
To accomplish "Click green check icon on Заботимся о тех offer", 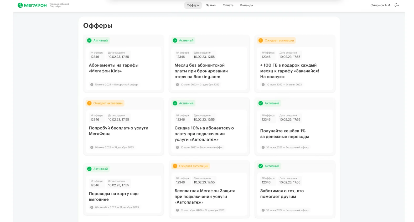I will tap(261, 166).
